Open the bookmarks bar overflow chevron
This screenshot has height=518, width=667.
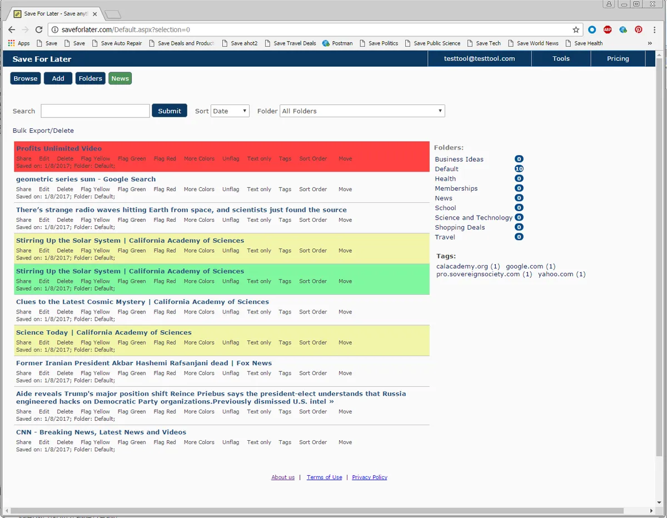pyautogui.click(x=650, y=43)
